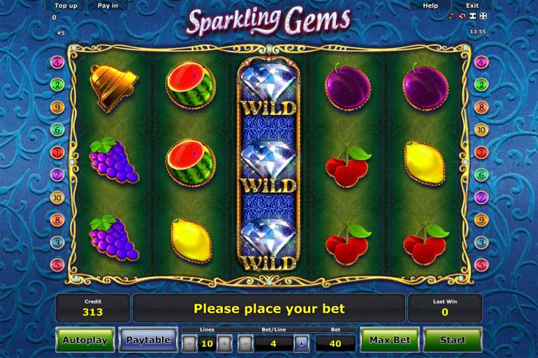Select payline 4 marker on left
538x358 pixels.
pyautogui.click(x=57, y=62)
